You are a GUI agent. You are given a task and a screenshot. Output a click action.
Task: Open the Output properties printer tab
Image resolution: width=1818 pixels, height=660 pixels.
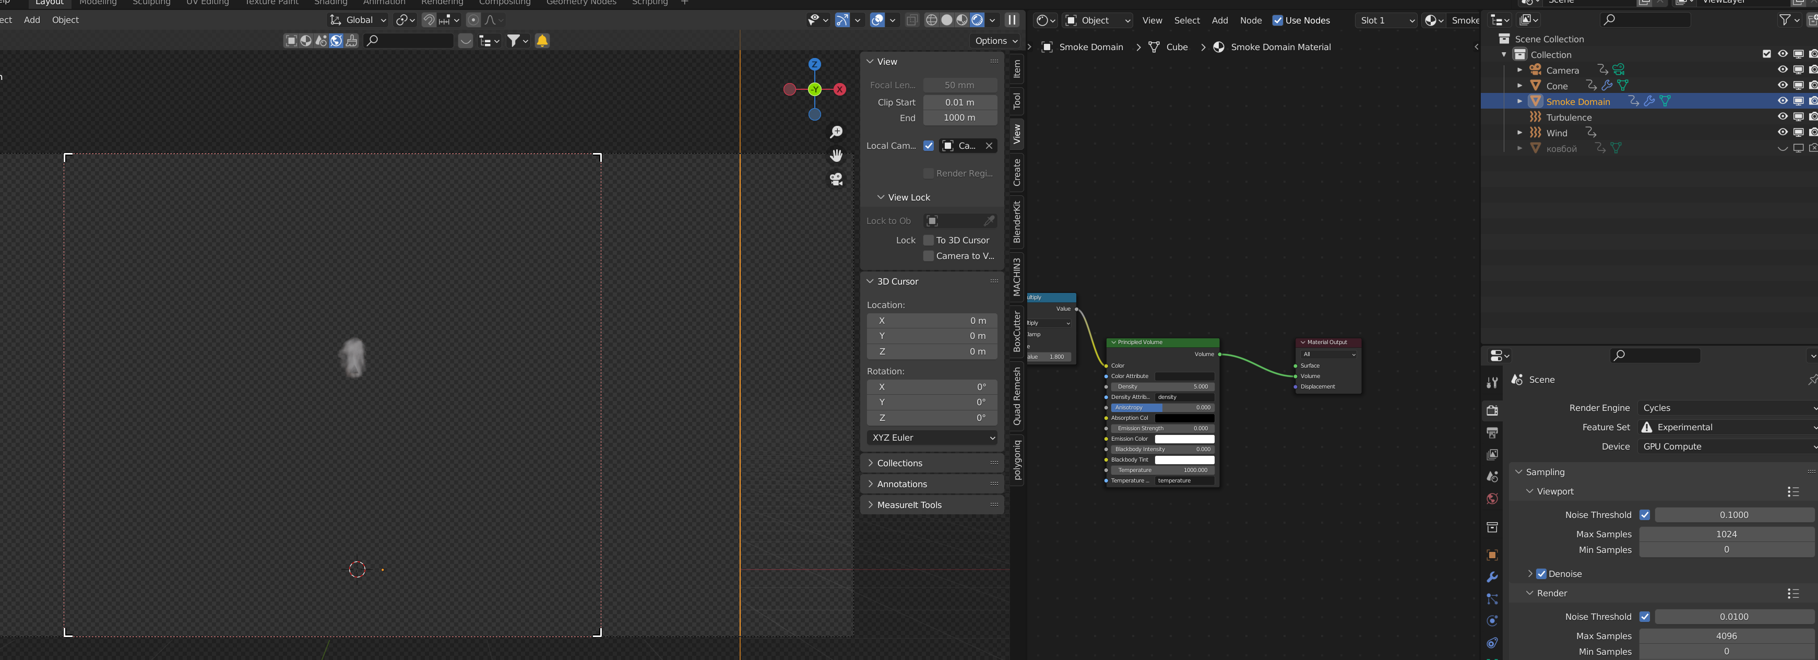[1492, 433]
